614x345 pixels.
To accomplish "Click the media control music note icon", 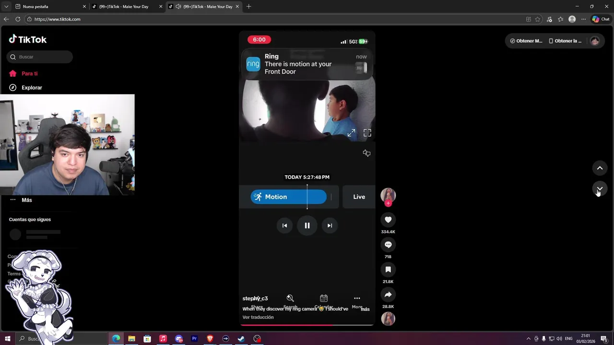I will (x=549, y=19).
